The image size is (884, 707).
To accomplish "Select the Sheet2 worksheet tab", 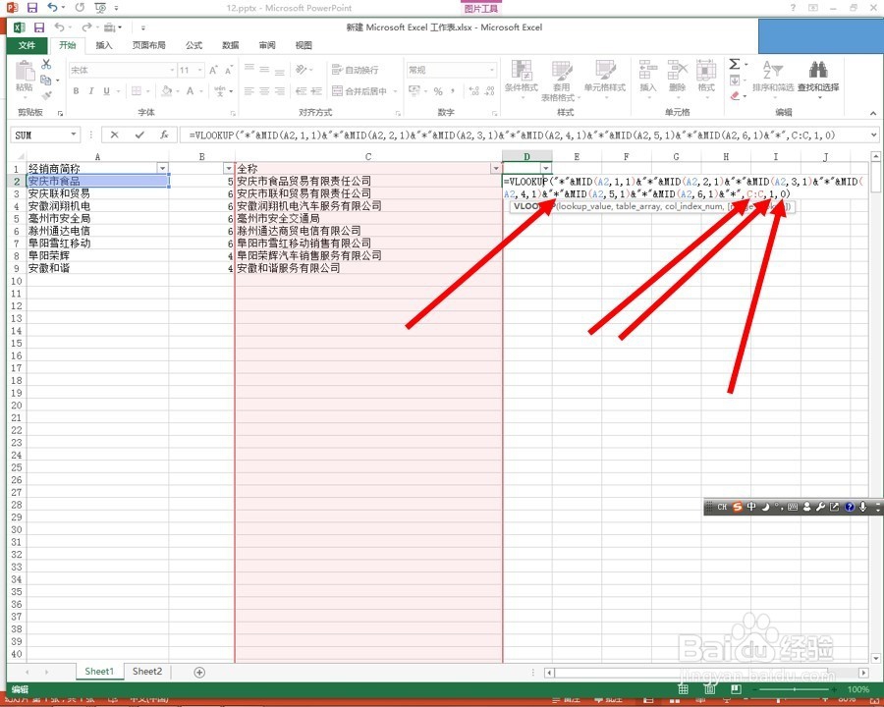I will (147, 671).
